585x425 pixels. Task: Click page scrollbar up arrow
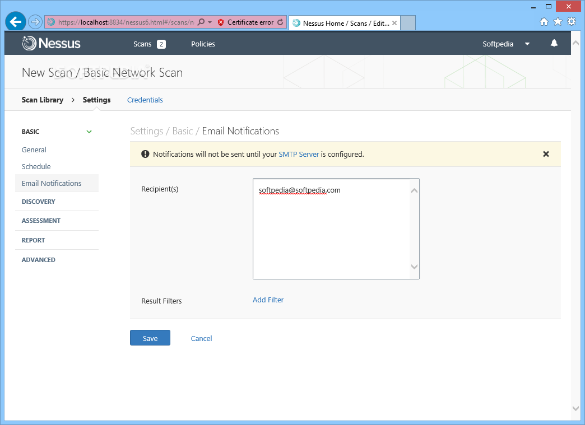click(575, 43)
